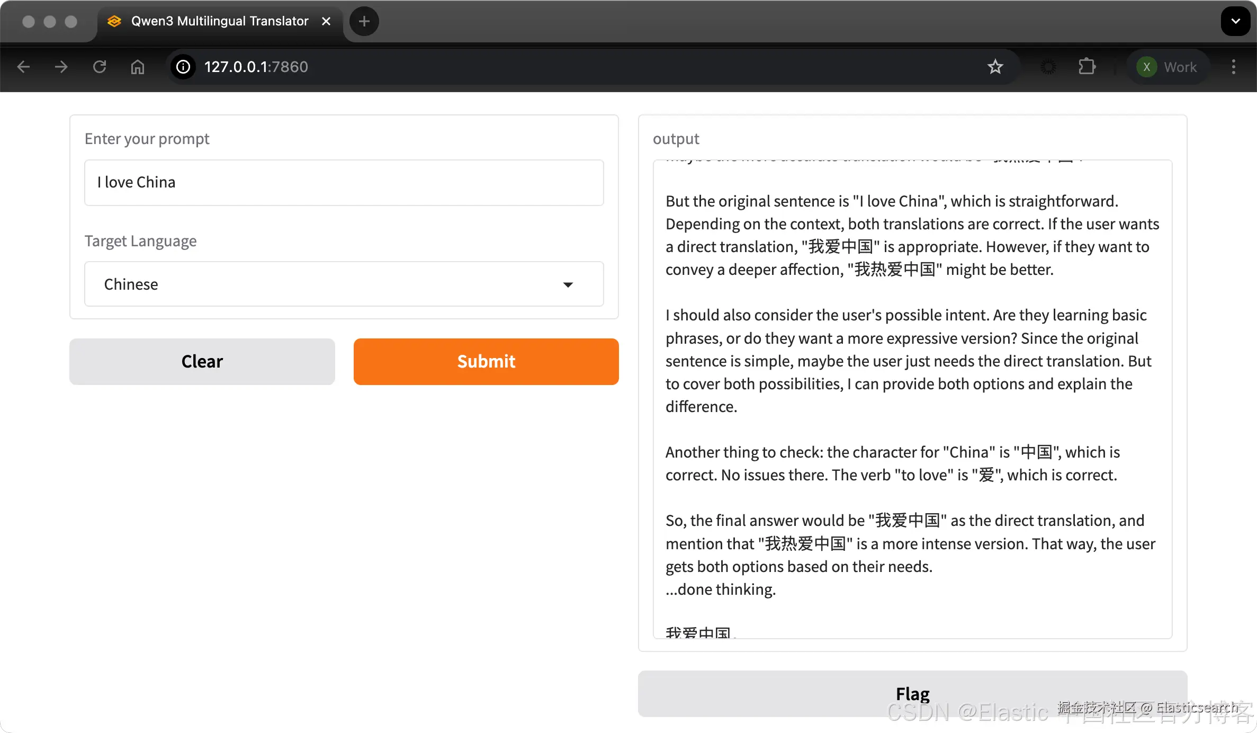
Task: Open site information icon in address bar
Action: click(x=183, y=67)
